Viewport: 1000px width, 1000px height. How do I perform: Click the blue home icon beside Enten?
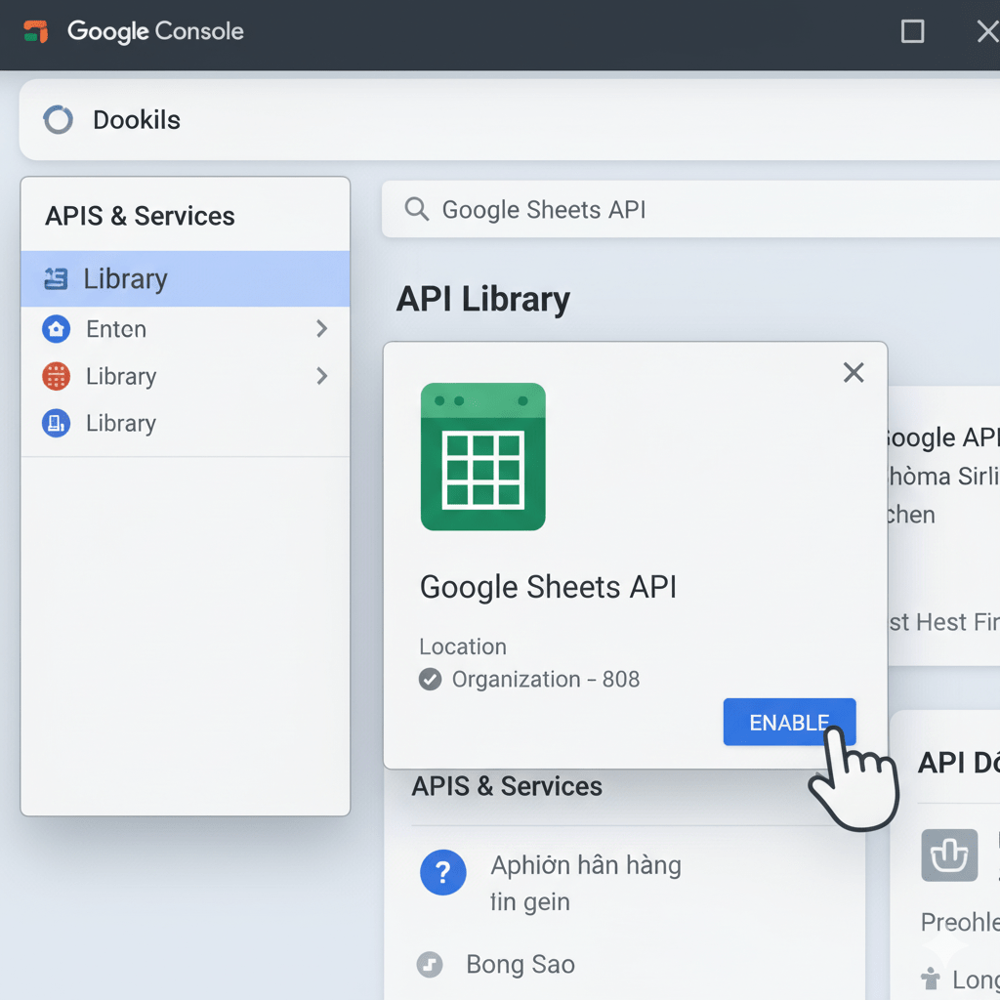[x=55, y=329]
